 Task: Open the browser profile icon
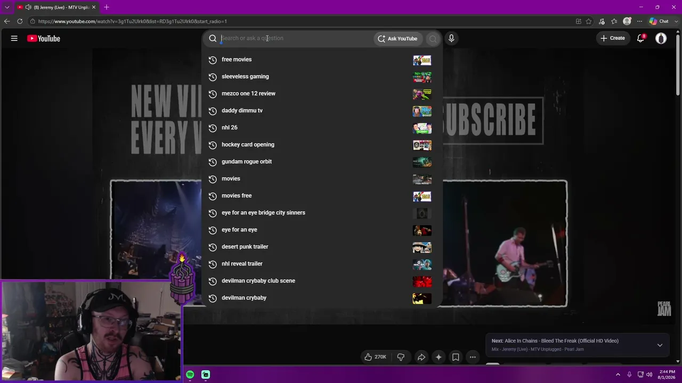click(627, 21)
